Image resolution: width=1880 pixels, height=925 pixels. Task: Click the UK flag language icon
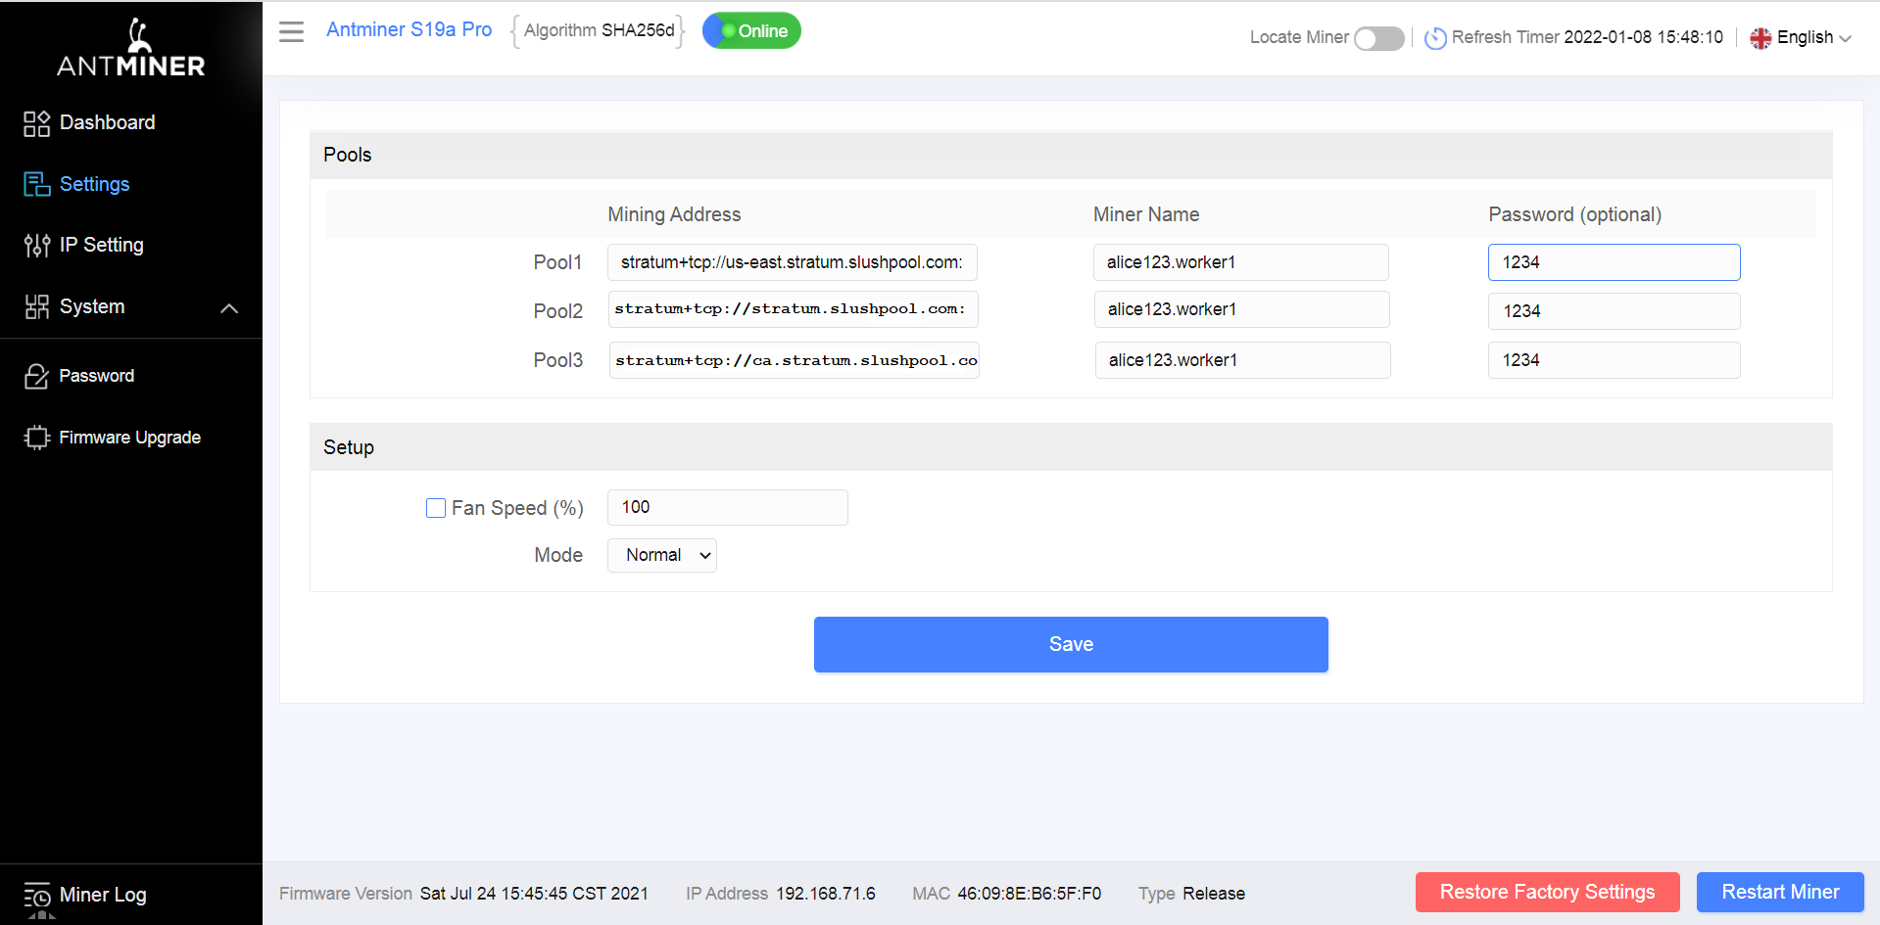click(x=1760, y=38)
